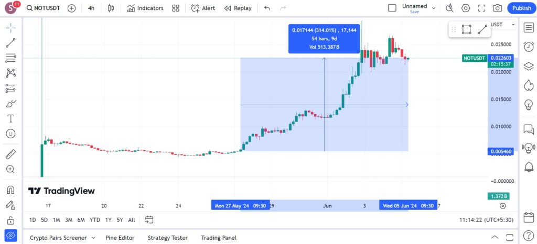The height and width of the screenshot is (244, 537).
Task: Open the USDT currency dropdown
Action: coord(503,25)
